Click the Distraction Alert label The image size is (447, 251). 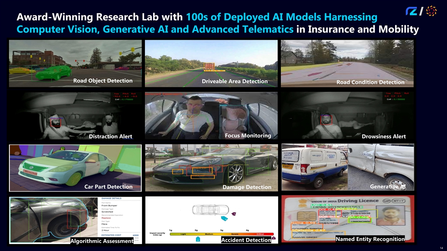point(110,136)
